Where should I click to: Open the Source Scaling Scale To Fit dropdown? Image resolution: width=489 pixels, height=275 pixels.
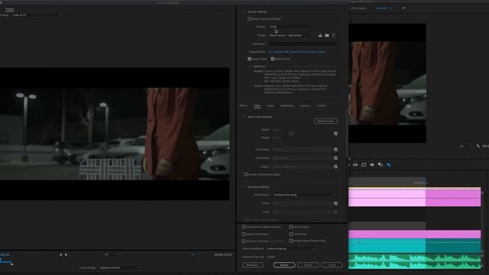(x=37, y=15)
